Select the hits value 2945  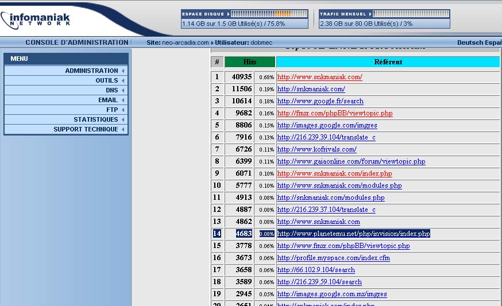(x=244, y=294)
